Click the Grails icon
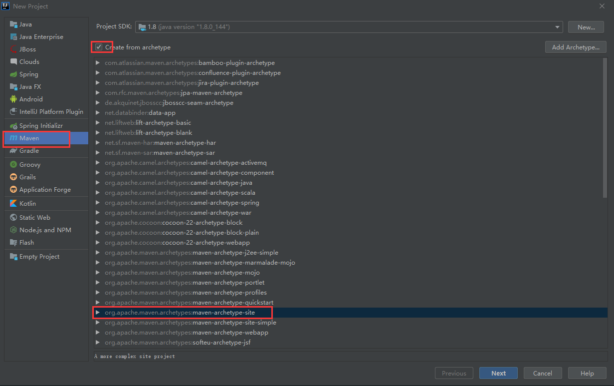This screenshot has height=386, width=614. (13, 177)
